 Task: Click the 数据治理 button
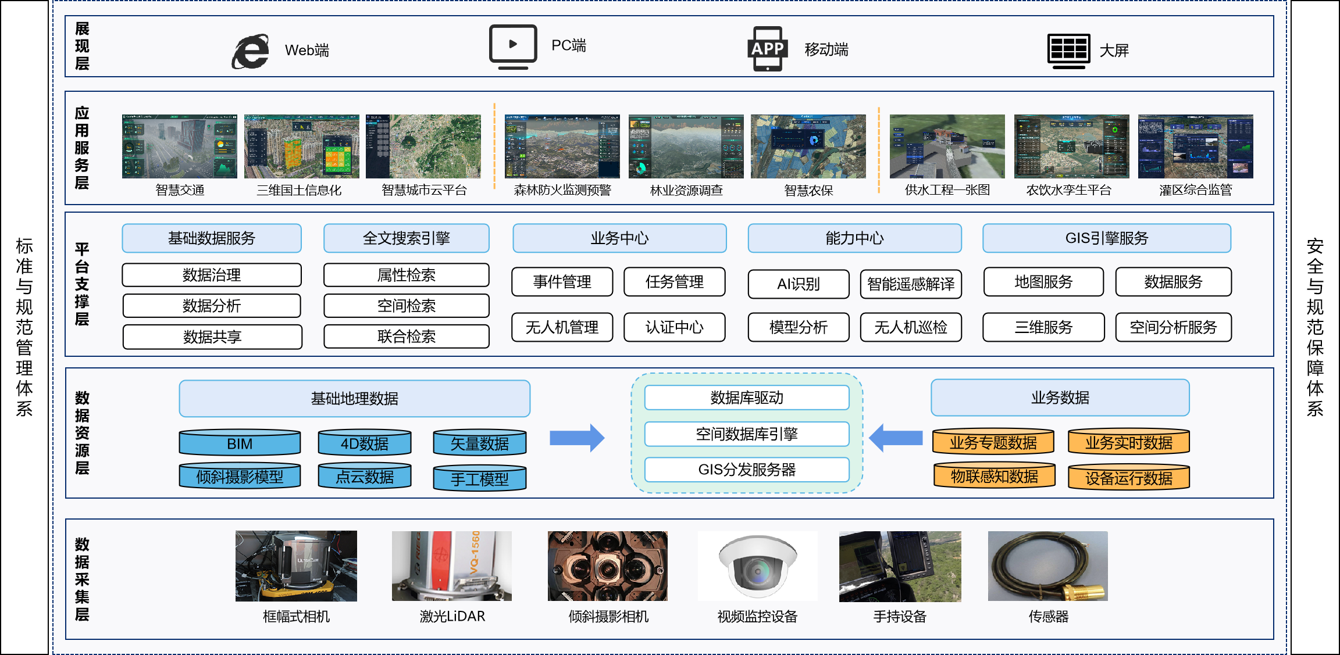click(x=212, y=275)
